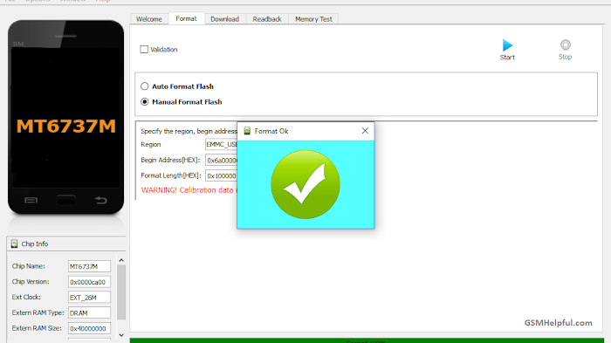Screen dimensions: 611x343
Task: Click the red WARNING calibration text
Action: click(189, 190)
